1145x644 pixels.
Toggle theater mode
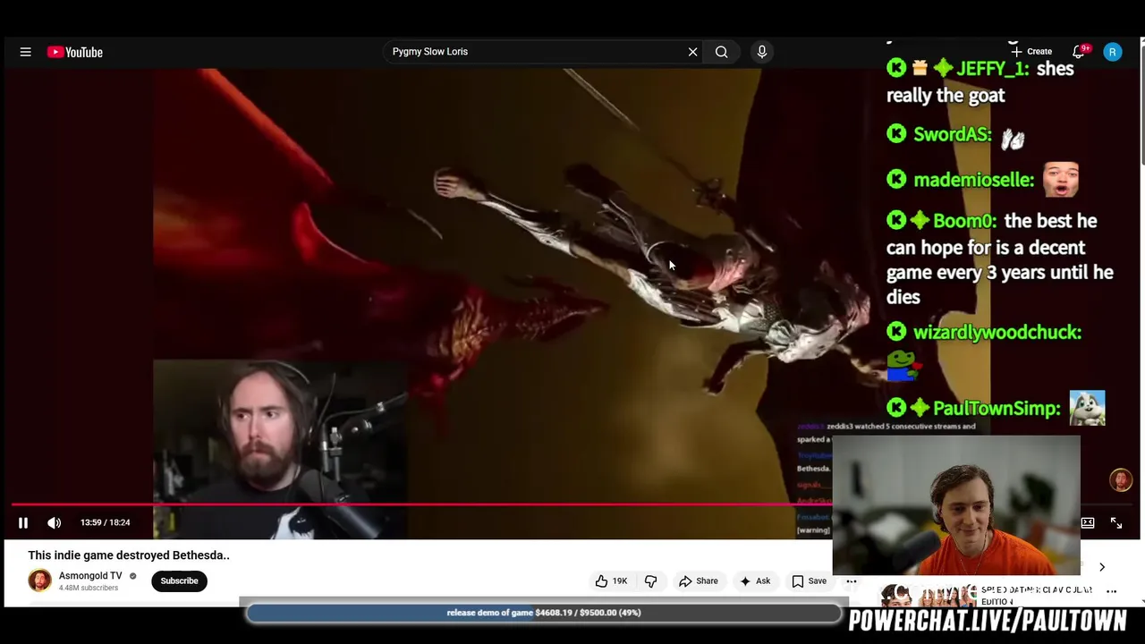[x=1088, y=522]
